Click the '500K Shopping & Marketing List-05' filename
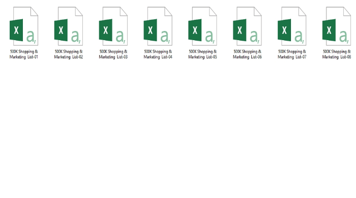 [202, 54]
